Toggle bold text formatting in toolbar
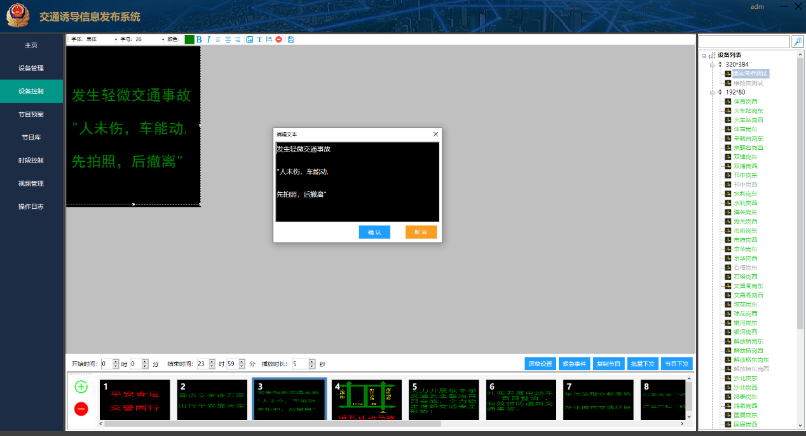 199,39
